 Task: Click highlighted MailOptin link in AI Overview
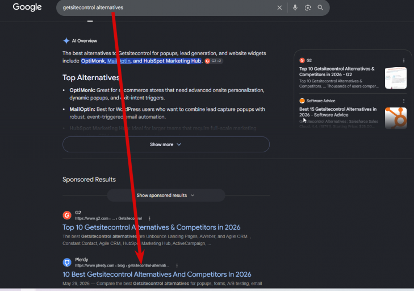point(119,61)
